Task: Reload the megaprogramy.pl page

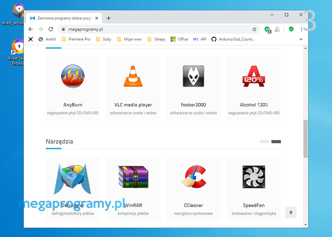Action: (51, 29)
